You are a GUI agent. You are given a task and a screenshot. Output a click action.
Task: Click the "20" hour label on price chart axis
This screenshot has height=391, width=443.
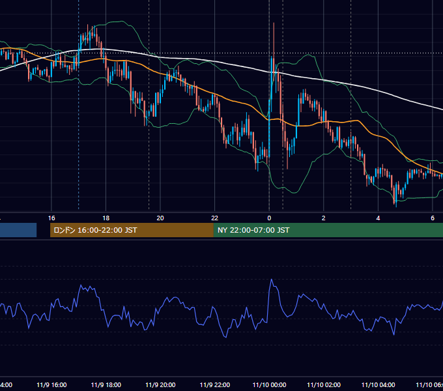[160, 218]
